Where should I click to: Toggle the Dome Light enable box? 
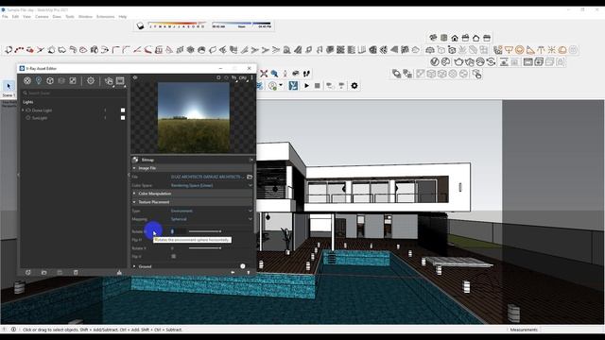[123, 110]
